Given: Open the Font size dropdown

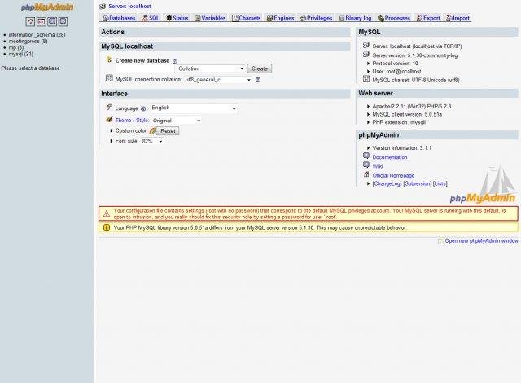Looking at the screenshot, I should (x=152, y=141).
